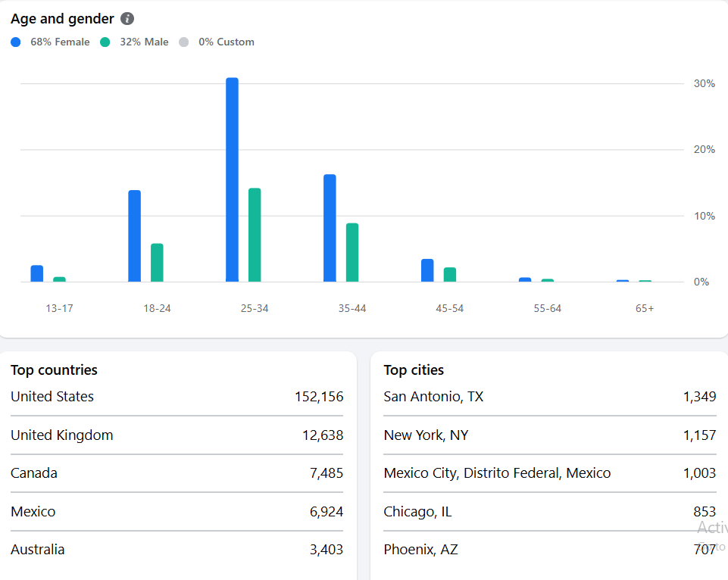Click the 65+ age group label
The height and width of the screenshot is (580, 728).
(x=645, y=308)
